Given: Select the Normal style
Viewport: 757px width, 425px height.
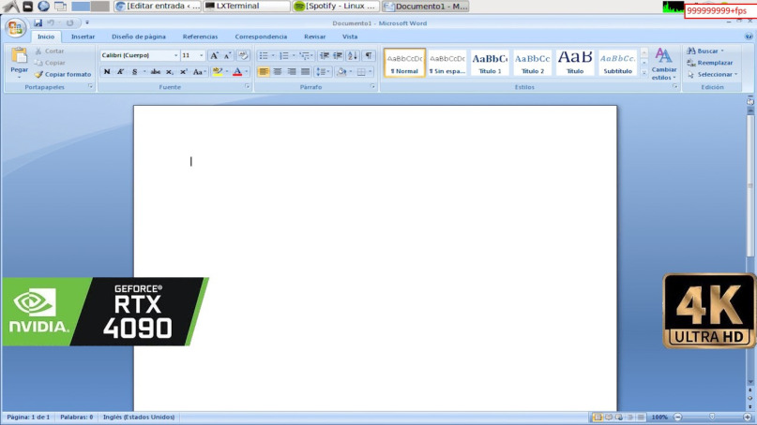Looking at the screenshot, I should 404,63.
